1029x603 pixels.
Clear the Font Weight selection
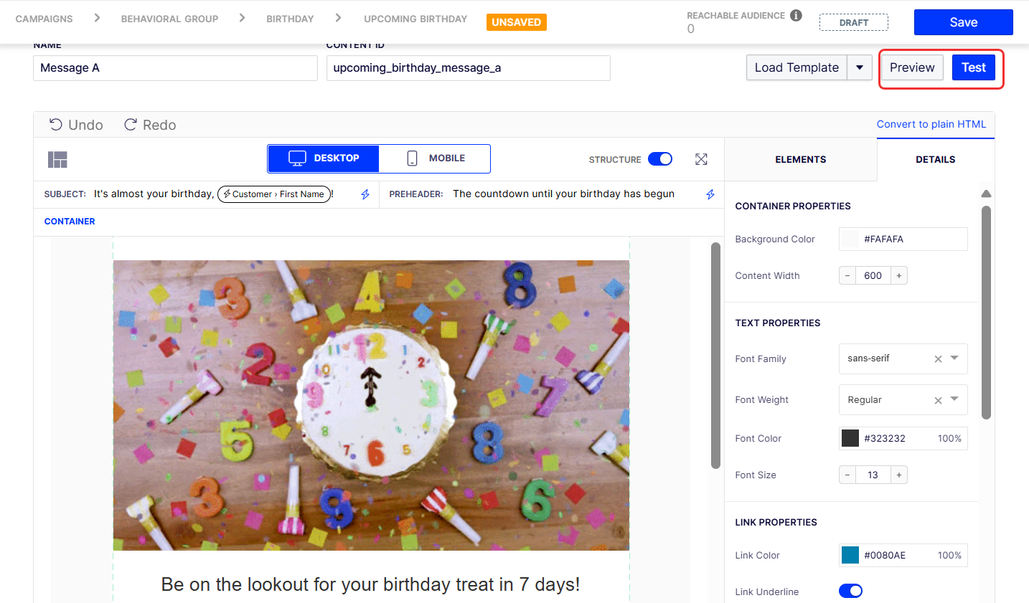[x=938, y=401]
